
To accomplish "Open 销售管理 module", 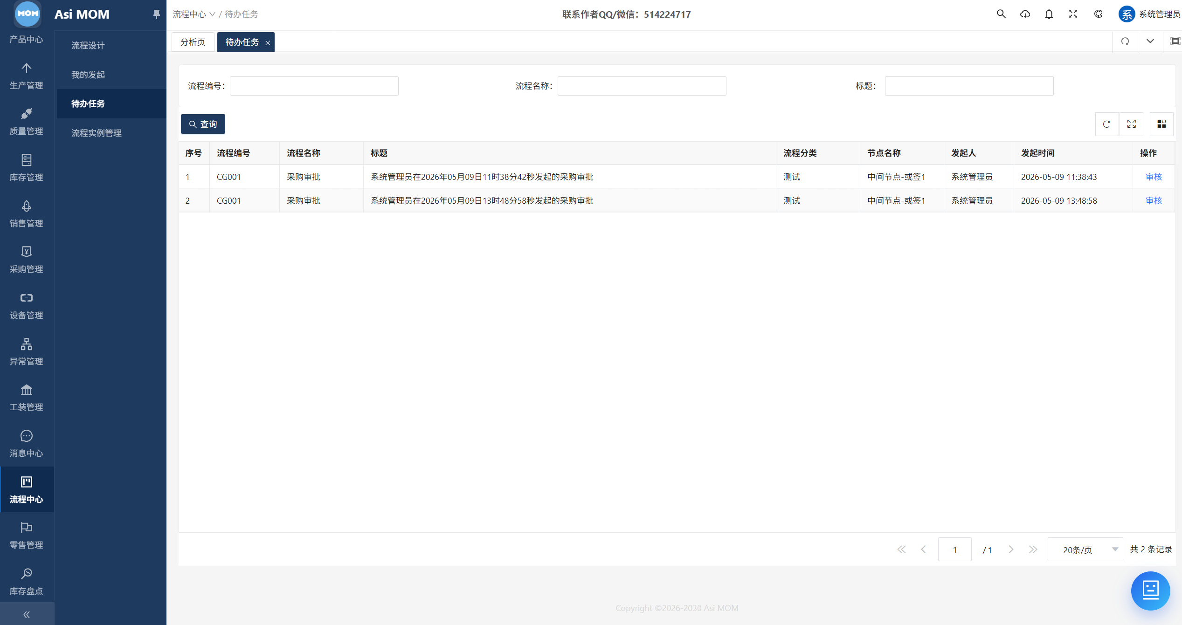I will 27,214.
